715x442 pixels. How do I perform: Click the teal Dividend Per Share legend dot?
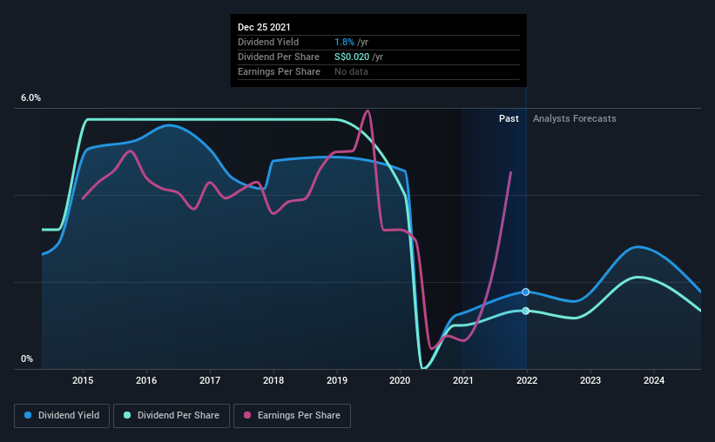point(127,415)
